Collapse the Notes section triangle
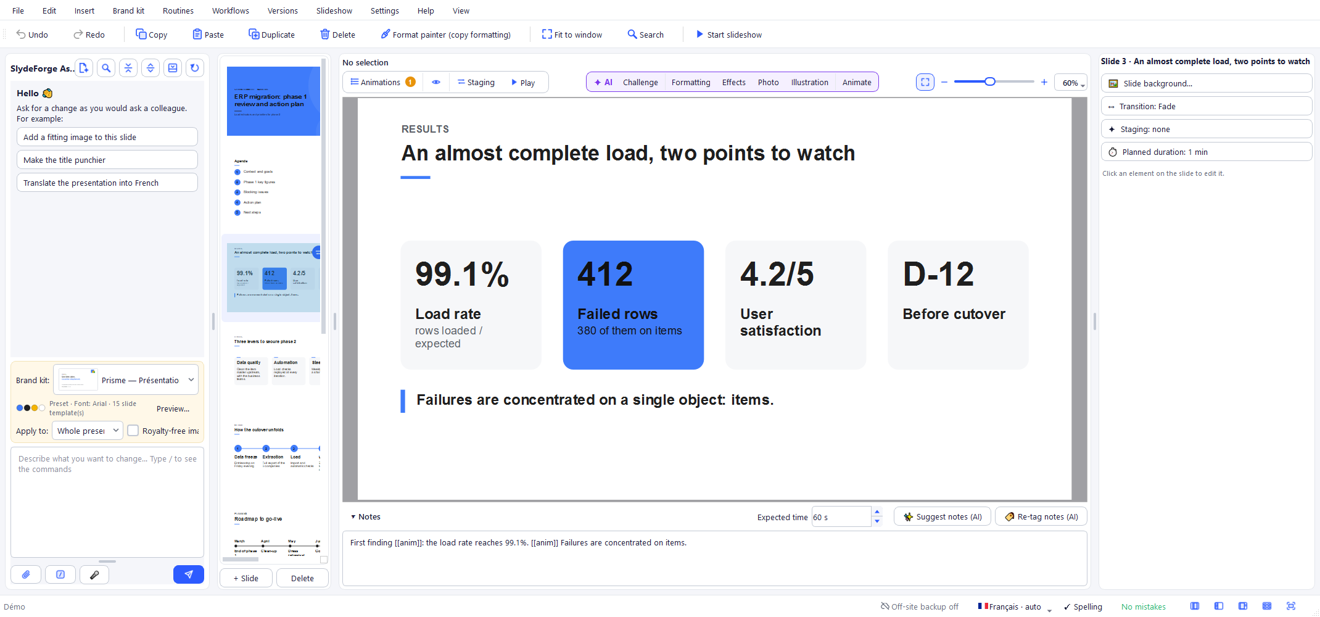 [353, 517]
